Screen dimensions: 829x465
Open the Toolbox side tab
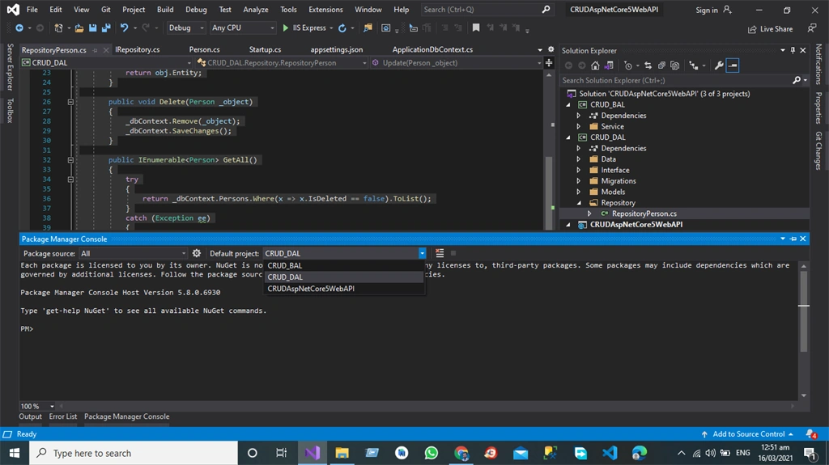point(10,111)
